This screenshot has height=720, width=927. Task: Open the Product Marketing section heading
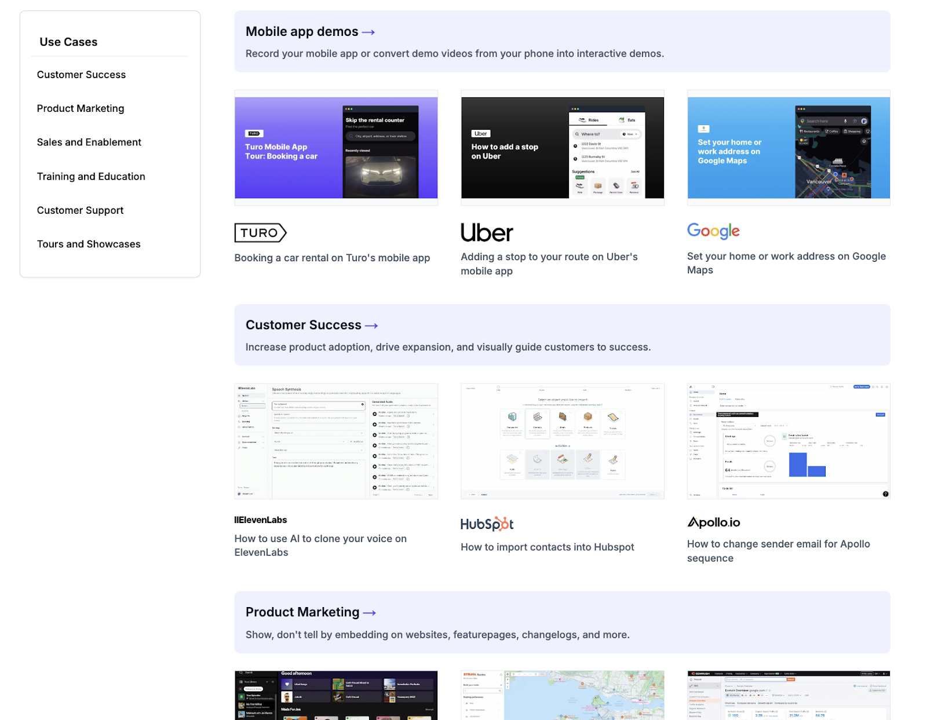tap(302, 612)
